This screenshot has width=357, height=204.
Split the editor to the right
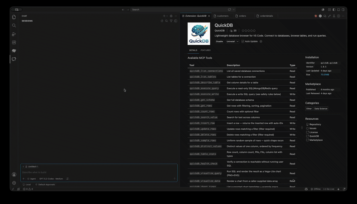point(339,16)
